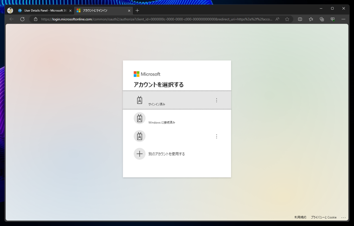Open options menu for サインイン済み account
Screen dimensions: 354x226
tap(217, 100)
